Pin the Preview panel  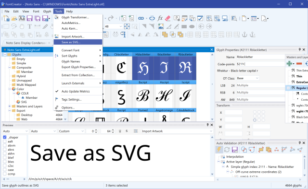coord(207,125)
